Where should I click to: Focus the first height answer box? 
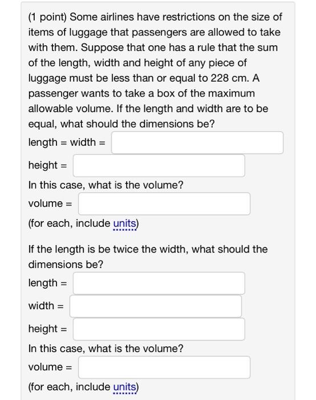[x=159, y=166]
